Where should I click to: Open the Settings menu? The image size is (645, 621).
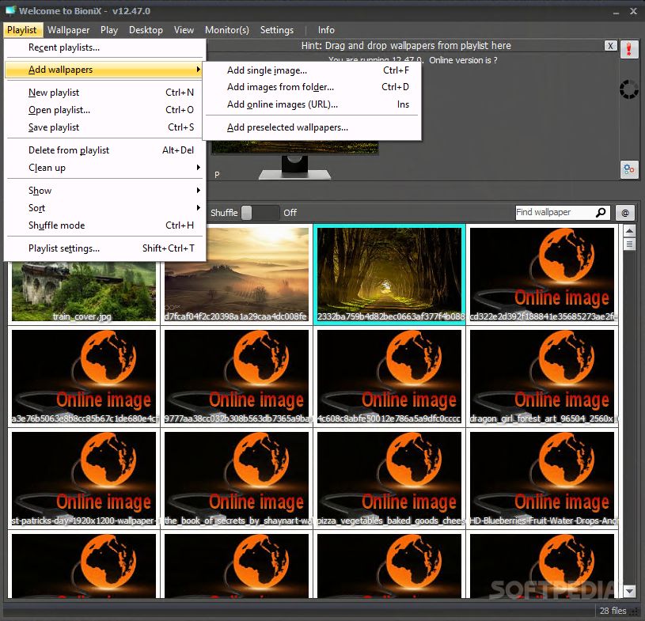pos(277,30)
